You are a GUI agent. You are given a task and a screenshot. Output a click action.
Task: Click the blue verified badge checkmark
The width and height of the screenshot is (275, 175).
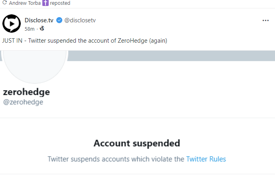click(x=59, y=20)
